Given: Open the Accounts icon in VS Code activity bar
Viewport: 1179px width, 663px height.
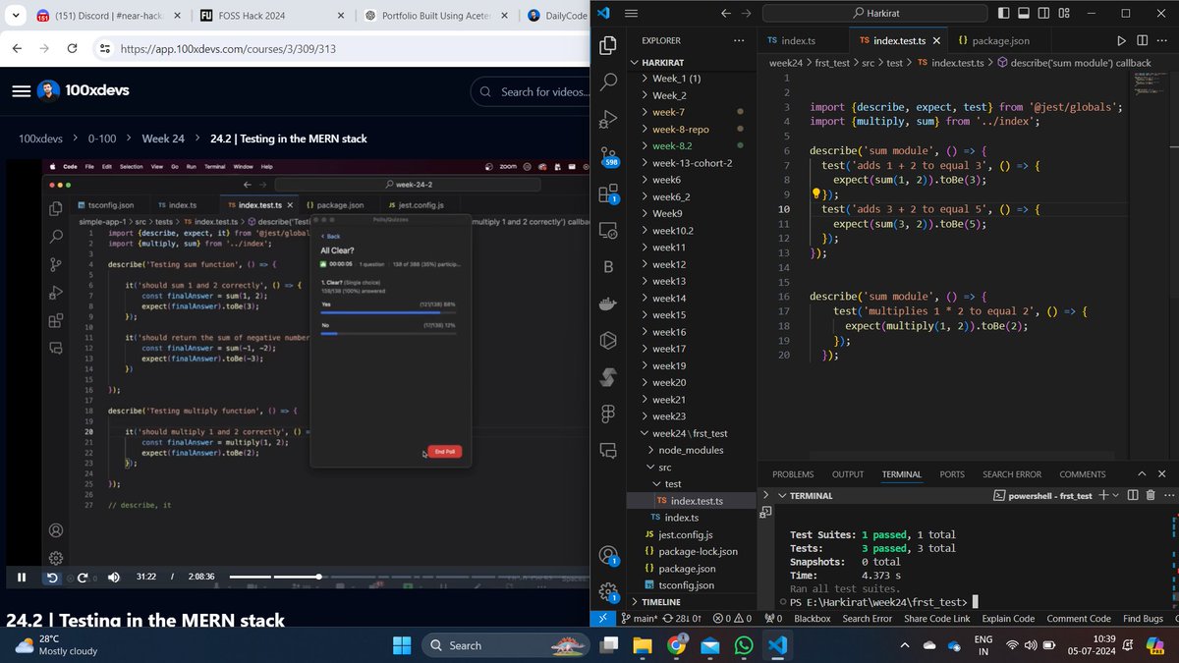Looking at the screenshot, I should pyautogui.click(x=608, y=556).
